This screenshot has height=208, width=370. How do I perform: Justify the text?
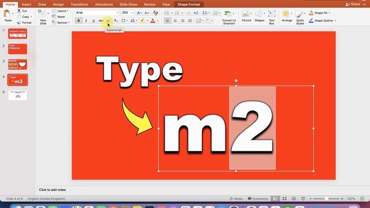[190, 21]
